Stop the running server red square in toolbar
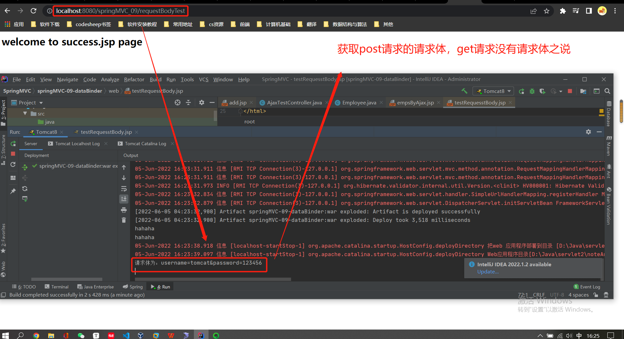The height and width of the screenshot is (339, 624). click(570, 91)
